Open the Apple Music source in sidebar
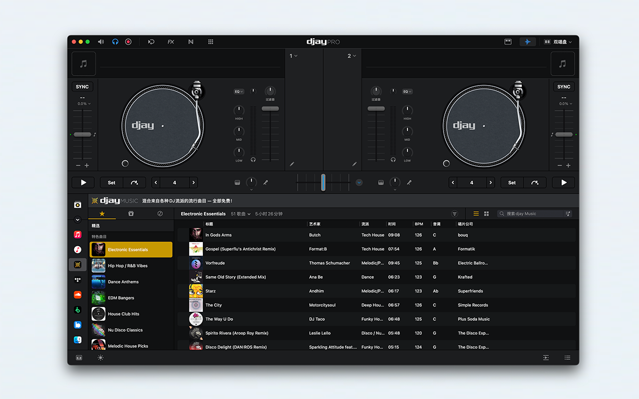Screen dimensions: 639x399 pos(78,235)
